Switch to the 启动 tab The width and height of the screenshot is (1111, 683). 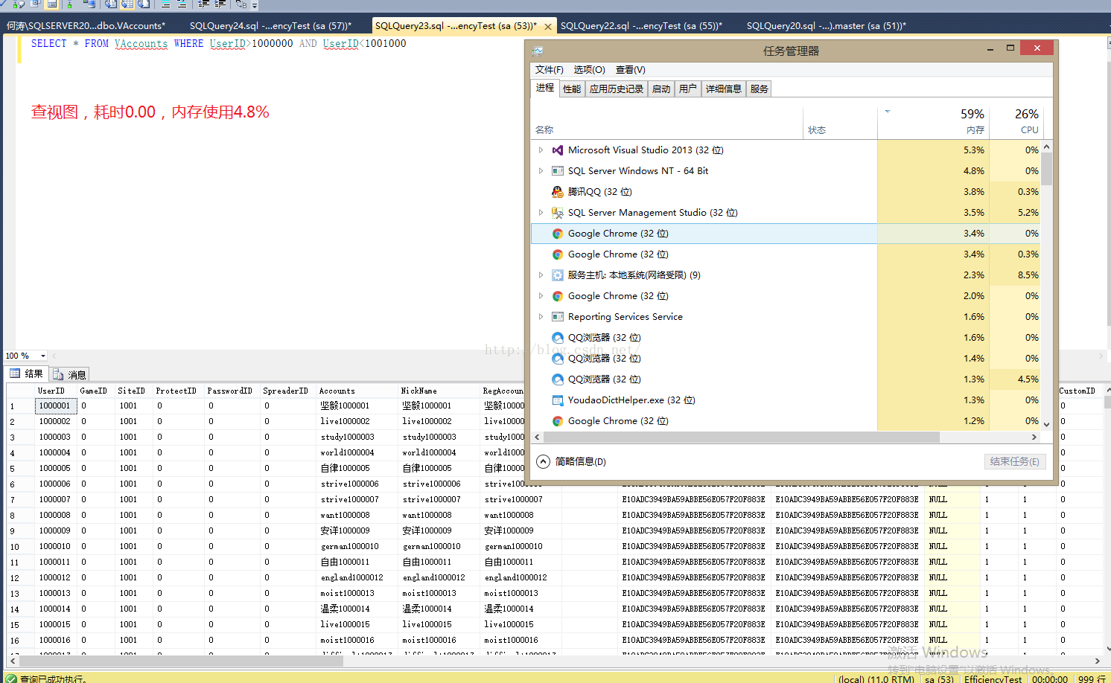pyautogui.click(x=661, y=89)
